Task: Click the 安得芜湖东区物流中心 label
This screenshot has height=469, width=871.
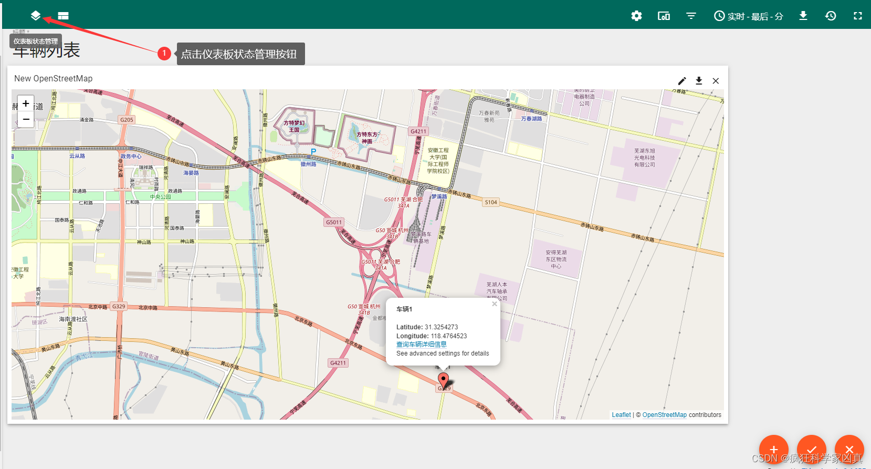Action: point(556,259)
